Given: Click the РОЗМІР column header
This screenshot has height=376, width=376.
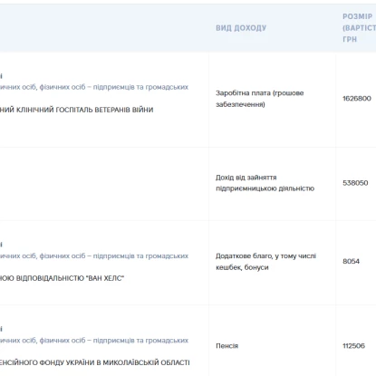Looking at the screenshot, I should click(x=357, y=16).
